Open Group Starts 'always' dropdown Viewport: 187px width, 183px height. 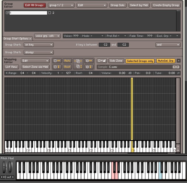pos(39,52)
